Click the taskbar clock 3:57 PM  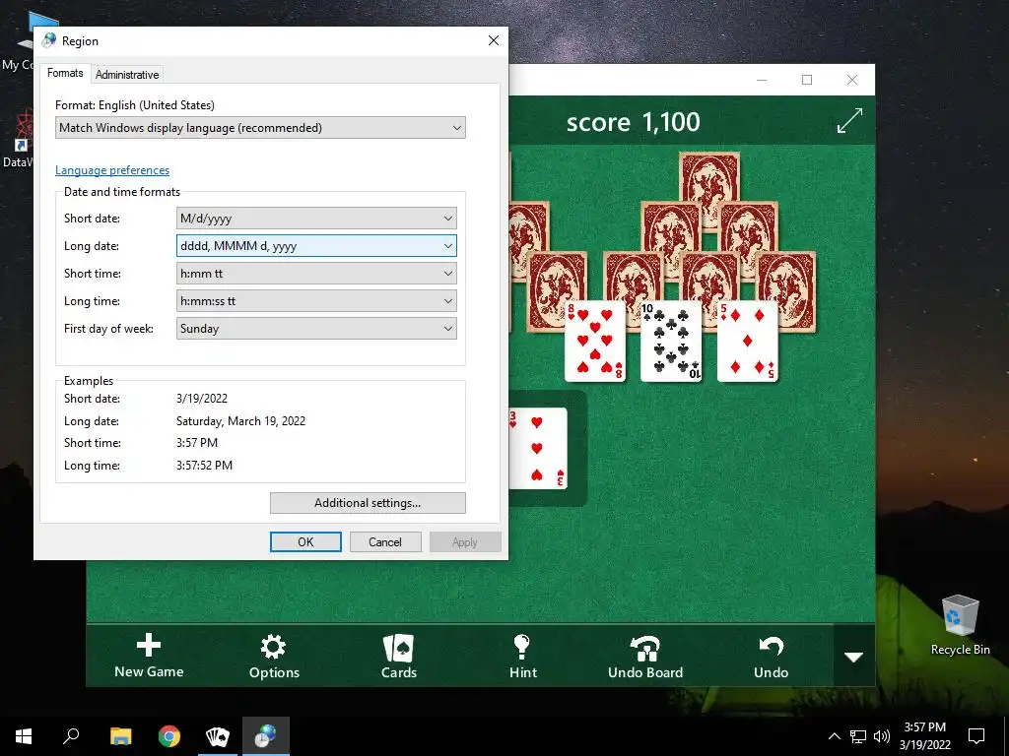coord(924,727)
